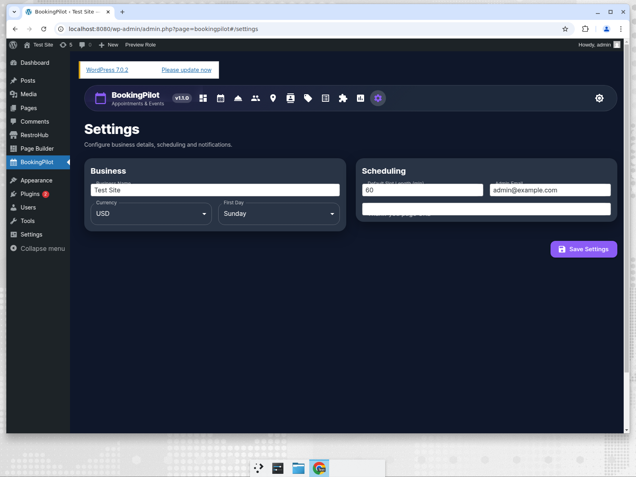Image resolution: width=636 pixels, height=477 pixels.
Task: Open Dashboard in the admin sidebar
Action: (38, 63)
